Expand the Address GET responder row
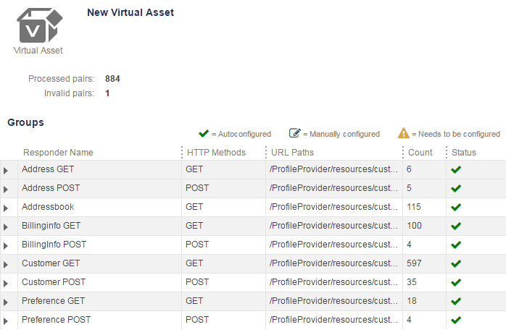This screenshot has width=506, height=335. pos(6,171)
